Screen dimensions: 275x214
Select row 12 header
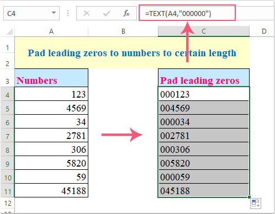(7, 204)
